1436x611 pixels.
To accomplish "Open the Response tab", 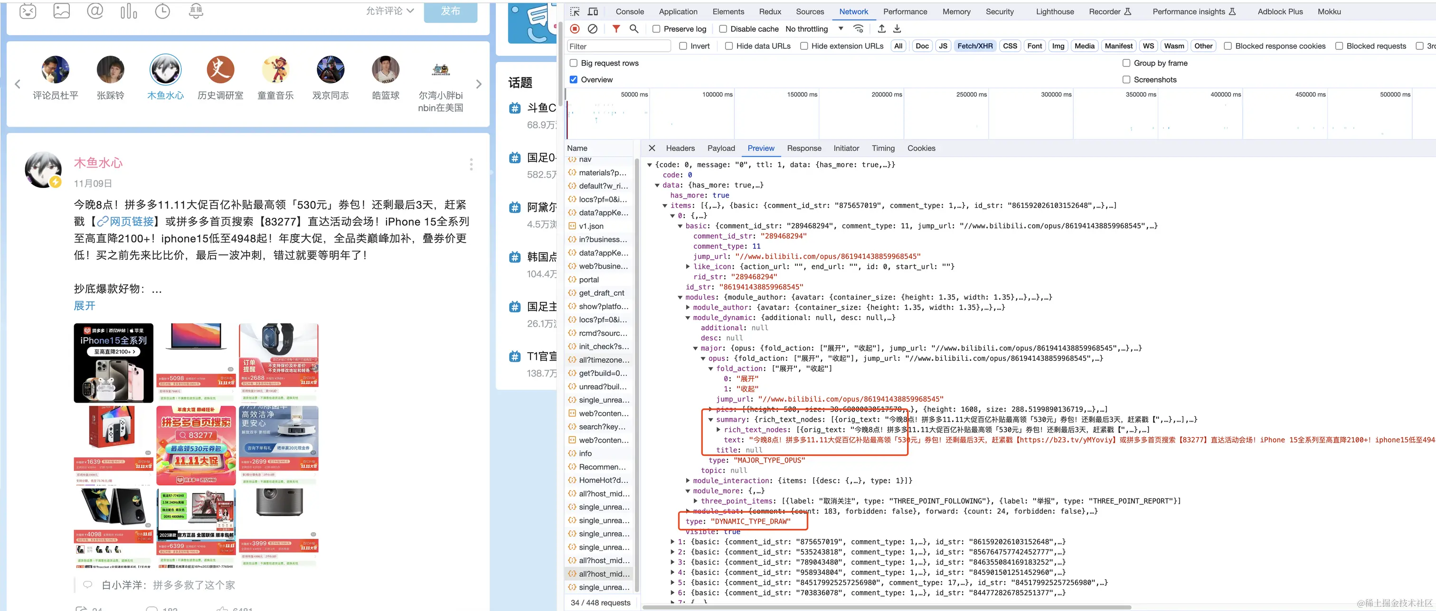I will (x=804, y=148).
